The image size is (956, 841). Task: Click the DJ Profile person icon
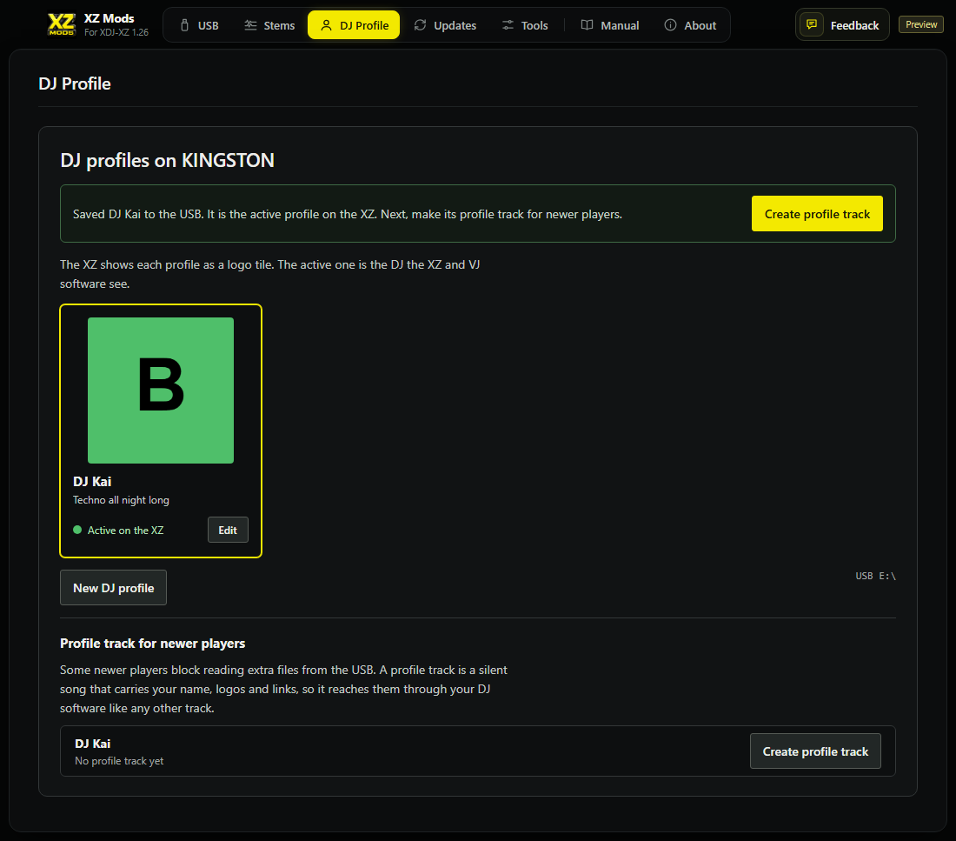[x=326, y=25]
